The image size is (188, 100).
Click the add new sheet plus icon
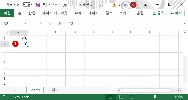(x=54, y=90)
